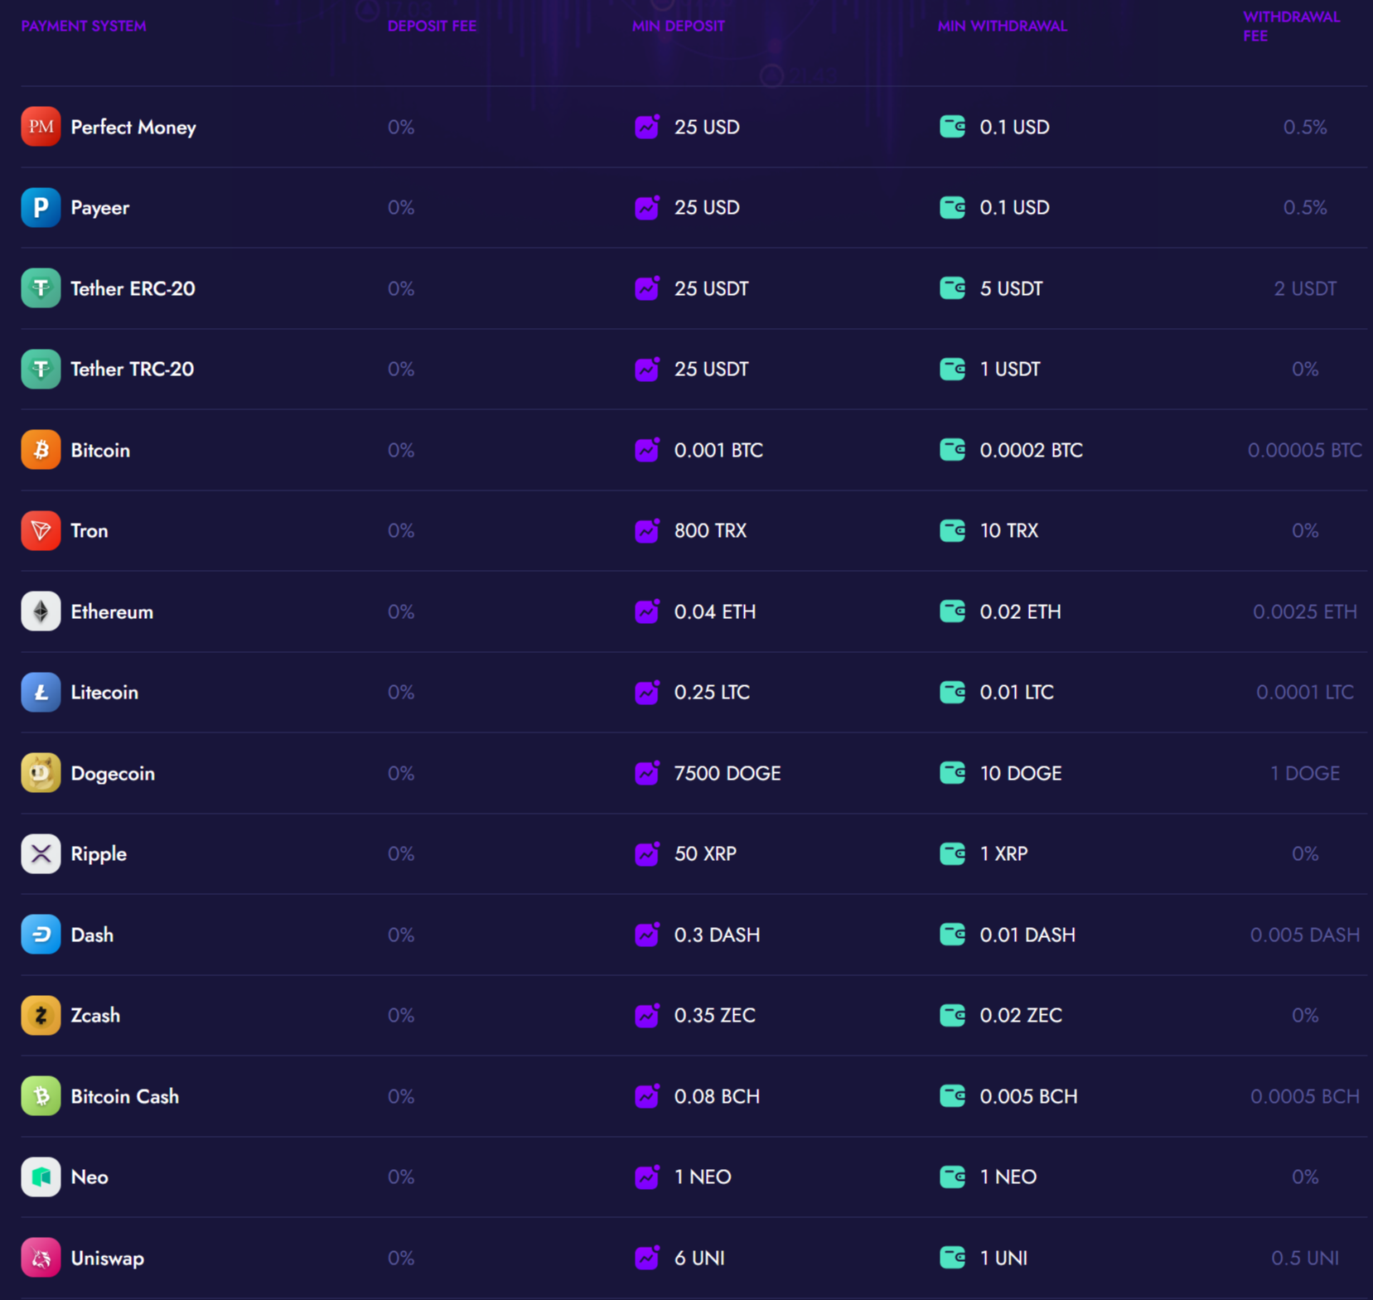Click the '2 USDT' withdrawal fee value

click(x=1305, y=288)
